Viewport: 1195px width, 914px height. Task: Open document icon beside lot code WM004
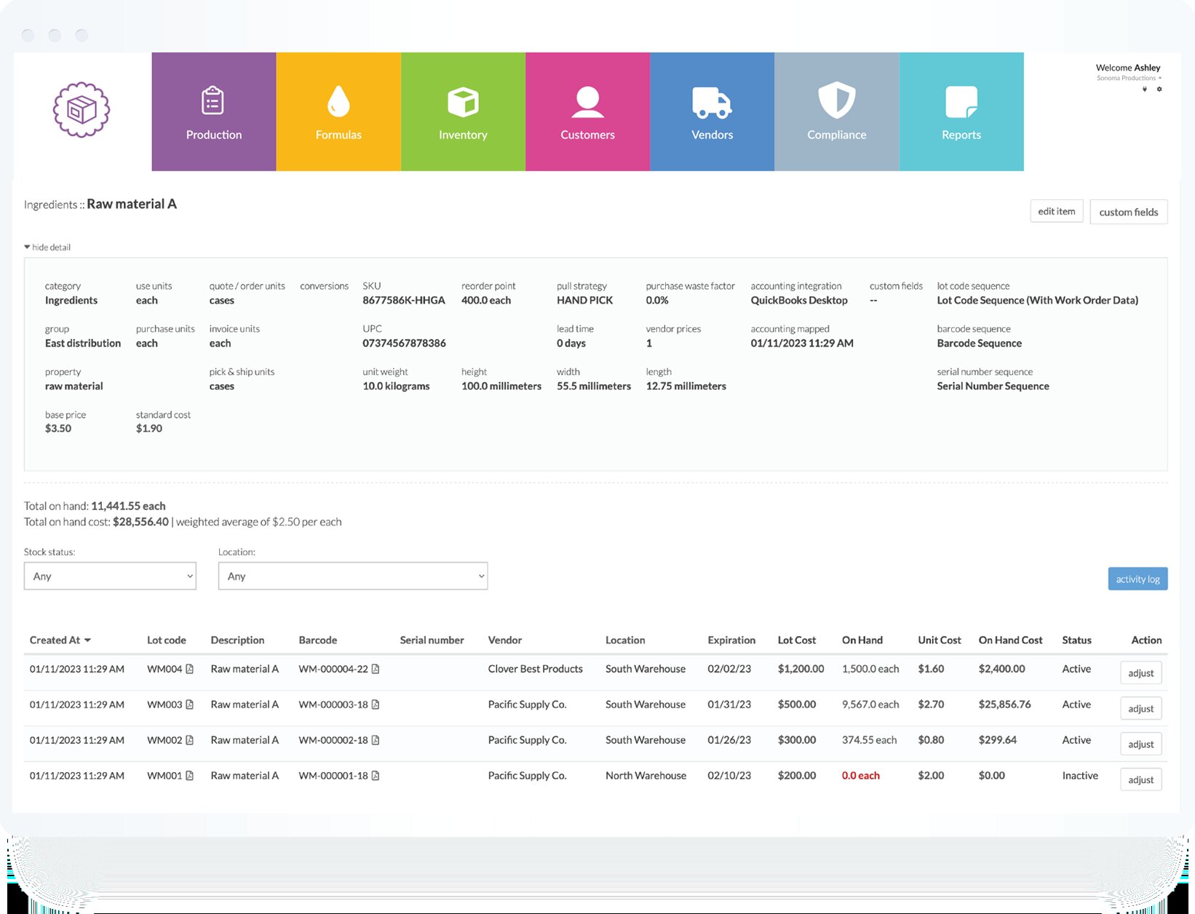[x=190, y=669]
